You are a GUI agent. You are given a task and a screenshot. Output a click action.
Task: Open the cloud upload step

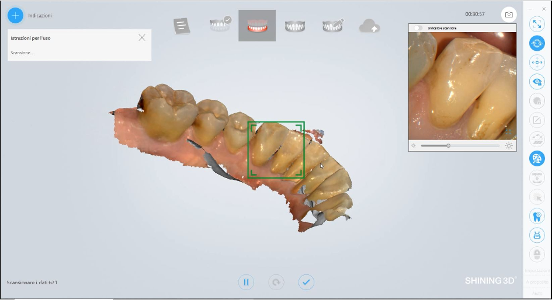(369, 26)
